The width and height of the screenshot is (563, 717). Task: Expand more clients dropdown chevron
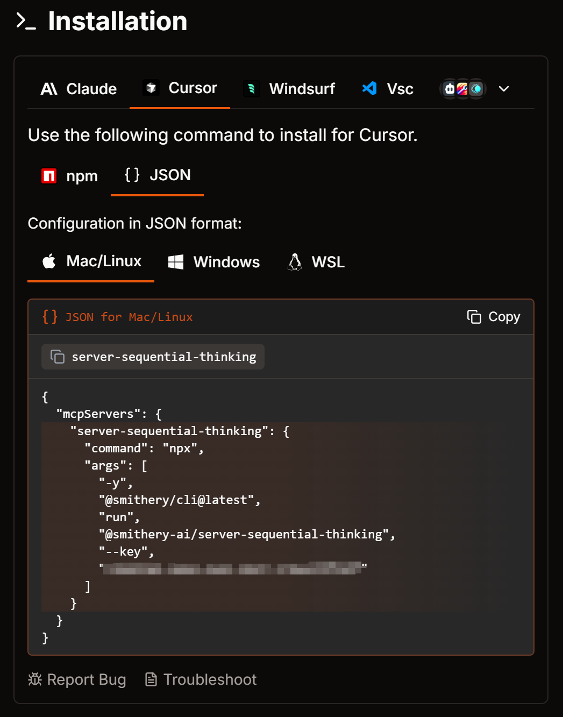click(x=504, y=89)
